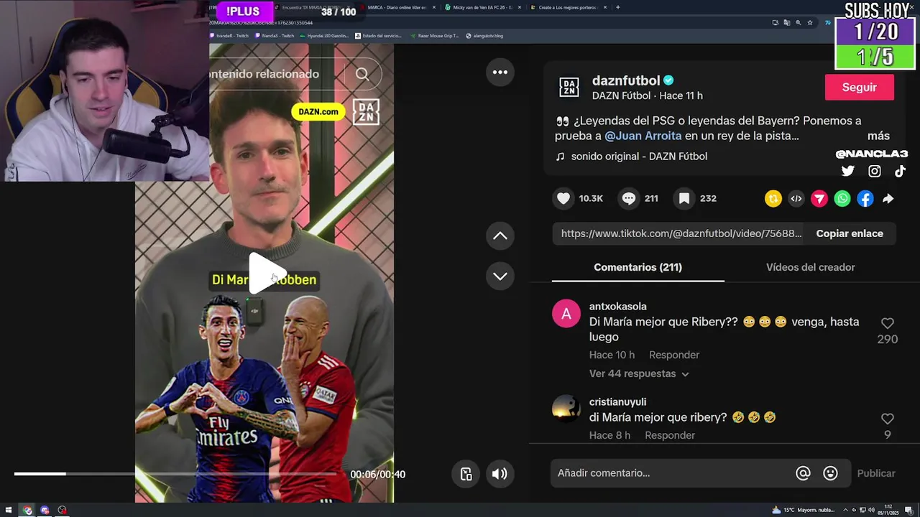Open the Razer Mouse Grip bookmark
Screen dimensions: 920x517
point(434,35)
